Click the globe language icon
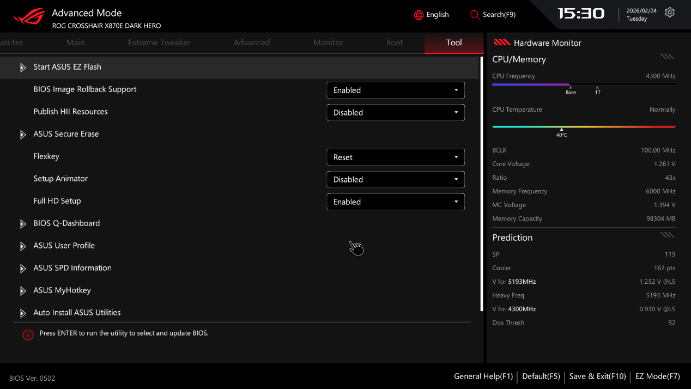Screen dimensions: 691x389 (x=419, y=15)
